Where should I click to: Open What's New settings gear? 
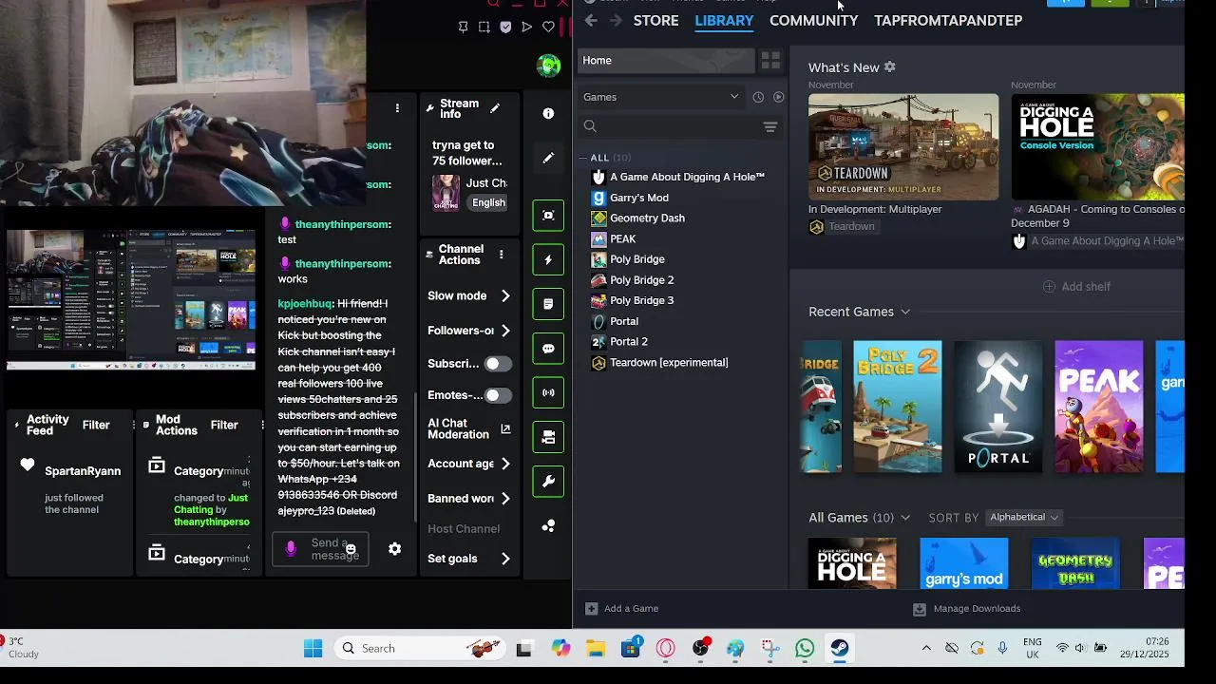pyautogui.click(x=889, y=67)
